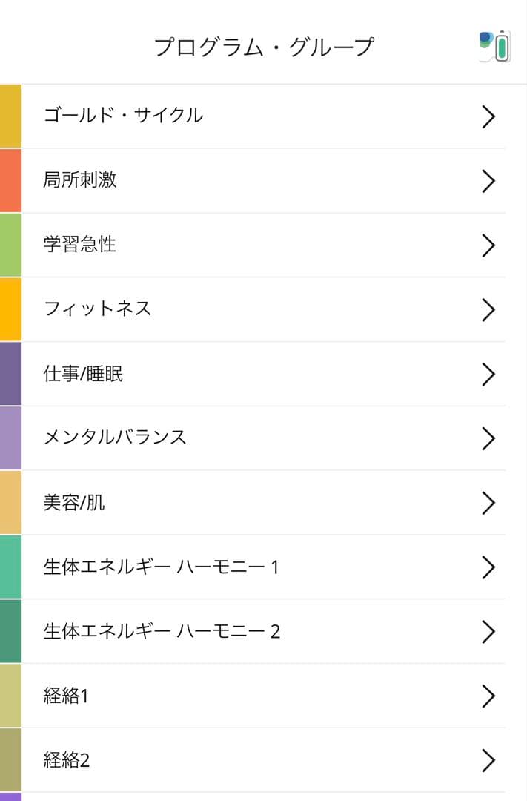Tap the chevron beside 学習急性
This screenshot has height=801, width=527.
click(488, 245)
